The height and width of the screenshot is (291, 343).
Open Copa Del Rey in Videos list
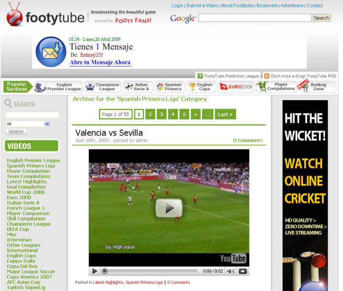(22, 266)
